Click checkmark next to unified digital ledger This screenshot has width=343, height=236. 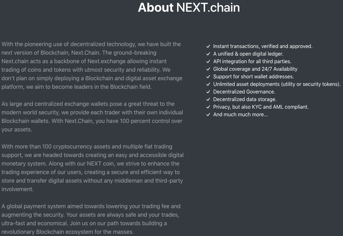click(x=208, y=54)
